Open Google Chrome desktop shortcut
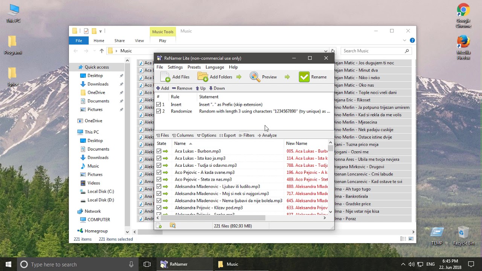The height and width of the screenshot is (271, 482). click(463, 16)
